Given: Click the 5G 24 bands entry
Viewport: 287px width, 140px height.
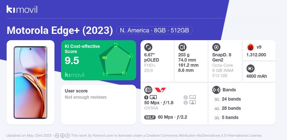Looking at the screenshot, I should coord(227,99).
